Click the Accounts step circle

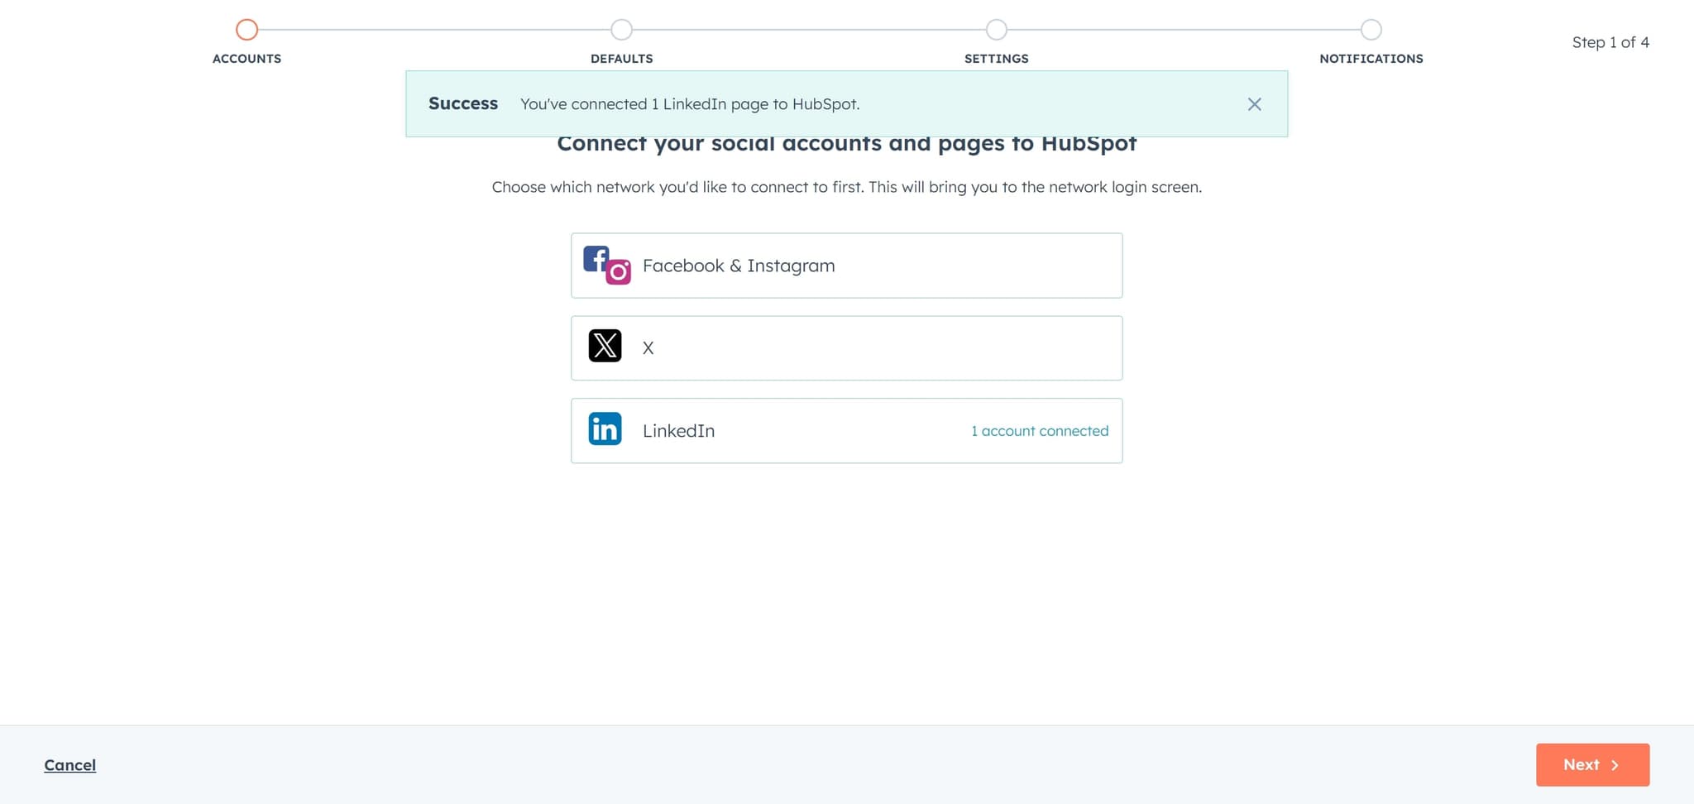click(x=246, y=29)
